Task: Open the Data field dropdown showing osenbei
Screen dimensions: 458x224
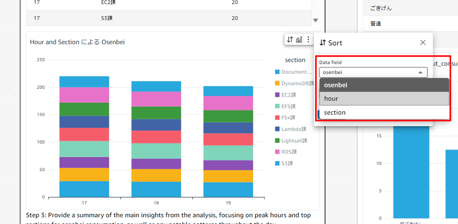Action: [x=373, y=72]
